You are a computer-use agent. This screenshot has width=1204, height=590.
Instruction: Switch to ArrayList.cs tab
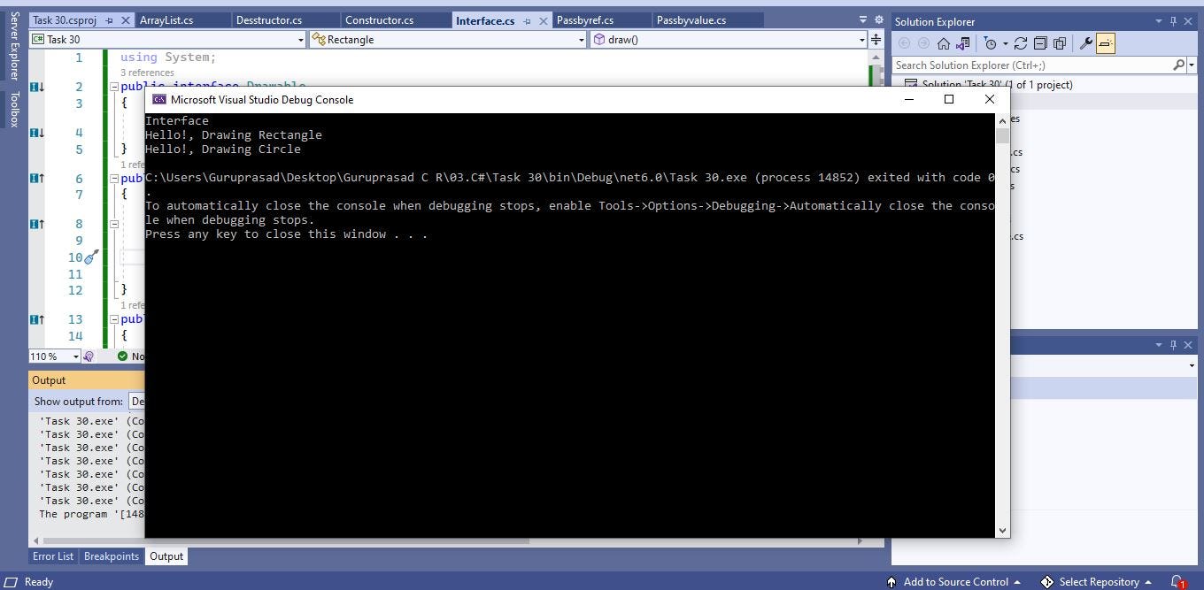coord(166,19)
